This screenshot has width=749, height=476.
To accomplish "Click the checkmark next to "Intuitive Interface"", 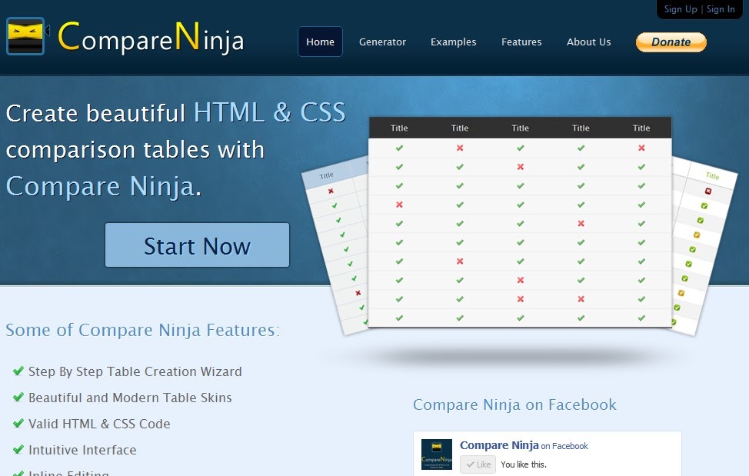I will tap(17, 450).
